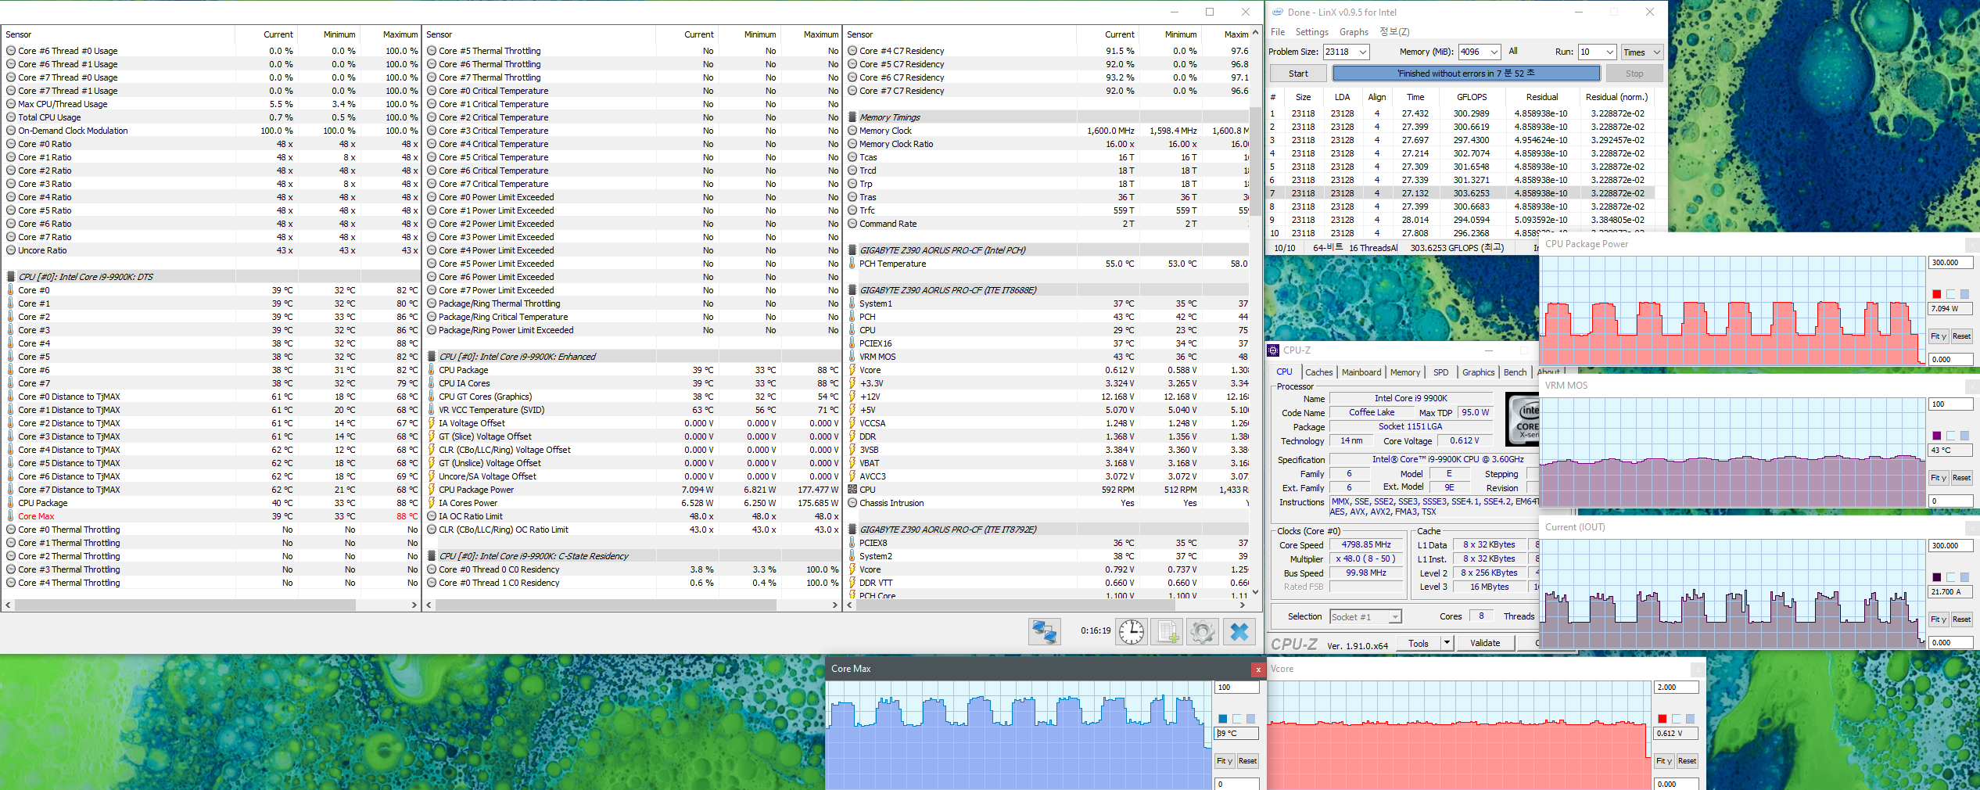Viewport: 1980px width, 790px height.
Task: Open the Times unit dropdown in LinX
Action: coord(1656,52)
